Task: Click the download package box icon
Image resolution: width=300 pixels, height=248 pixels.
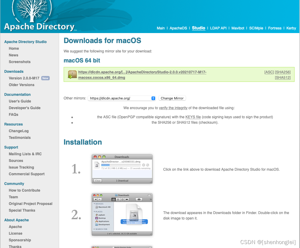Action: 72,75
